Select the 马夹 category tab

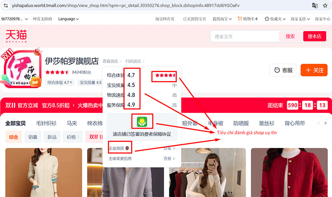[x=72, y=123]
